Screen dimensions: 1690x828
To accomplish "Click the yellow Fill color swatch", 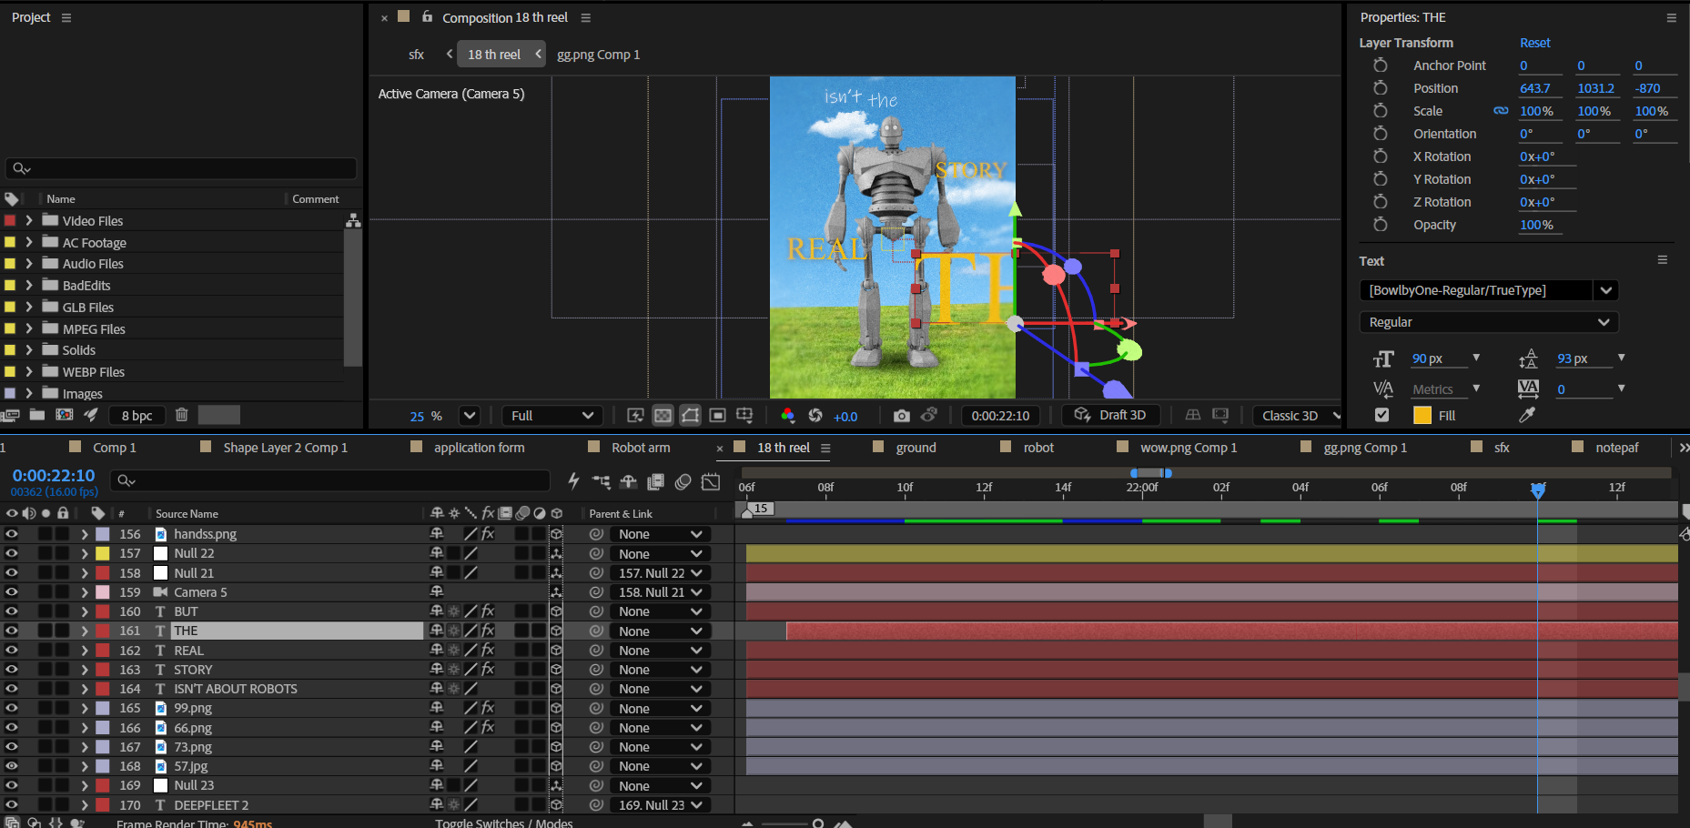I will [x=1422, y=415].
